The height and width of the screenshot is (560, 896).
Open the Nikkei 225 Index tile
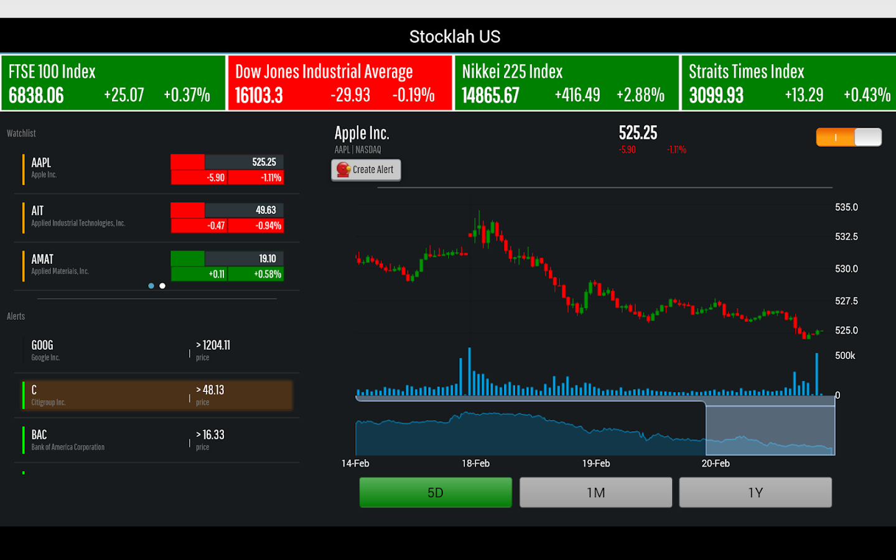coord(567,83)
